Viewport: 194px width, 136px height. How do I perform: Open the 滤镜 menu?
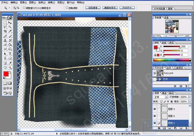coord(51,2)
